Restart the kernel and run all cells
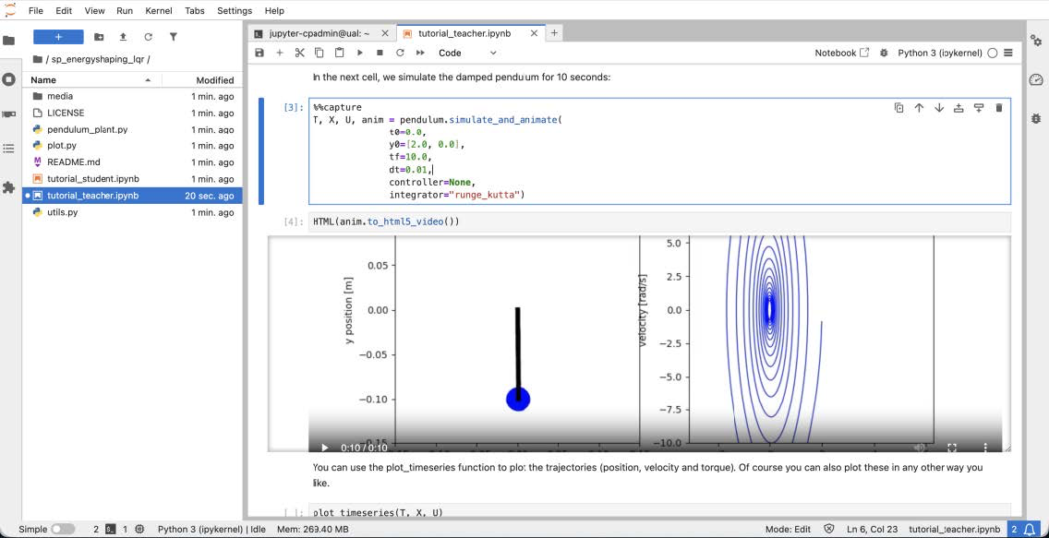 coord(418,53)
